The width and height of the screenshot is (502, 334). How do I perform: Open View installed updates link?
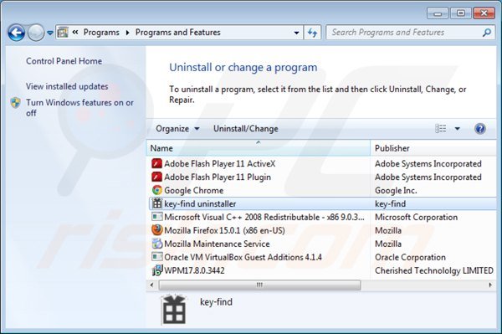pyautogui.click(x=67, y=86)
